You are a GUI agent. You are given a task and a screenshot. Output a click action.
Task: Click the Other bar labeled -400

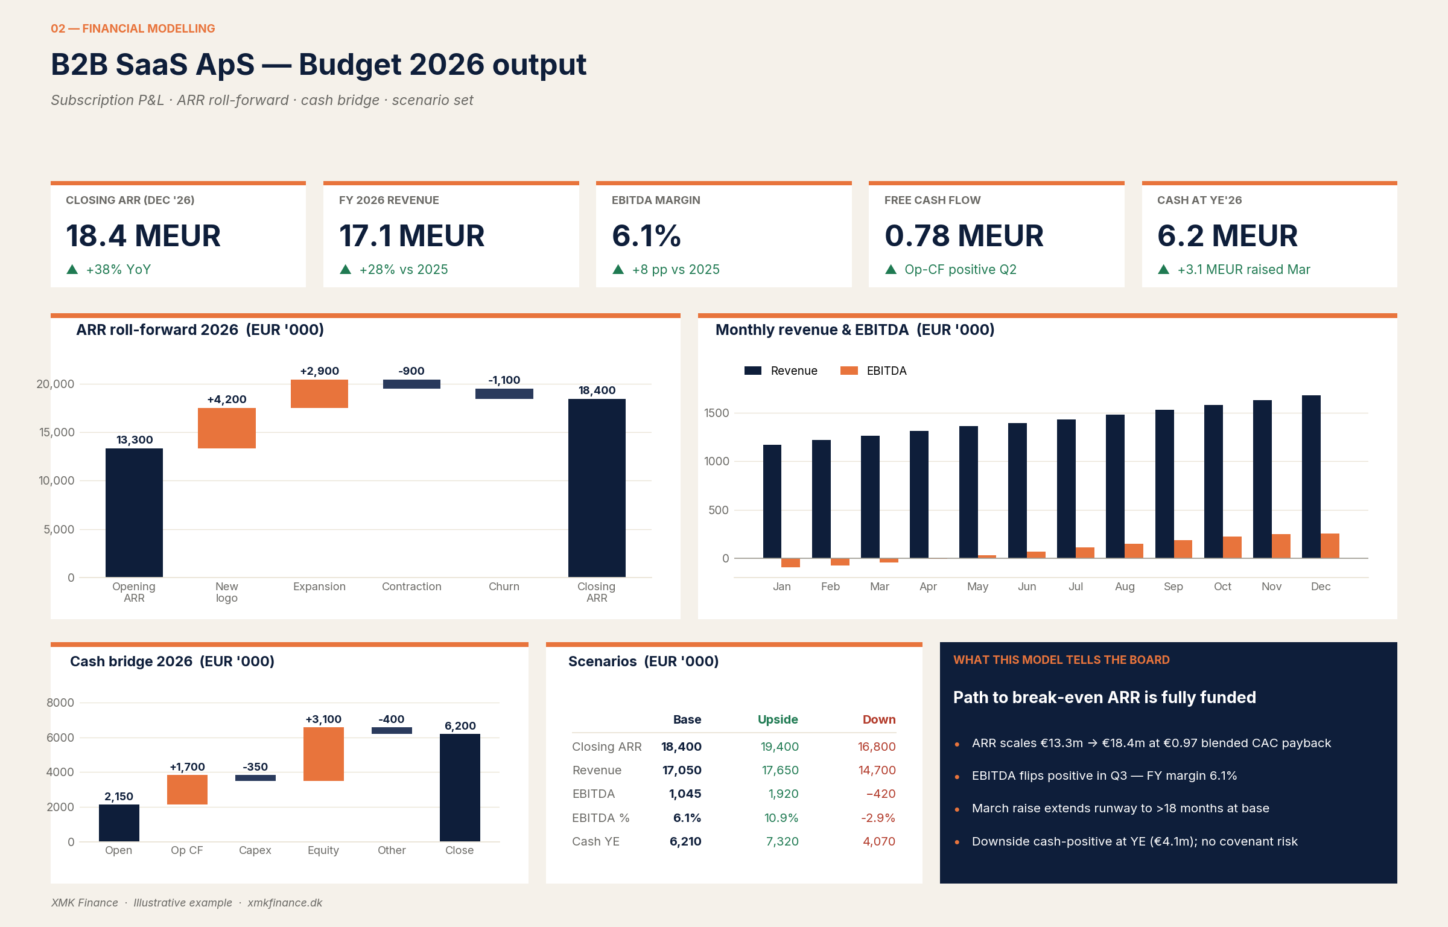pyautogui.click(x=392, y=730)
